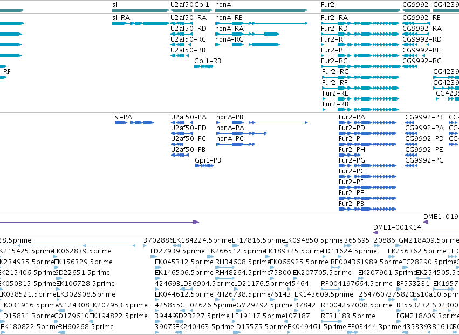Select the Fur2-RC transcript
This screenshot has height=335, width=459.
(x=335, y=72)
